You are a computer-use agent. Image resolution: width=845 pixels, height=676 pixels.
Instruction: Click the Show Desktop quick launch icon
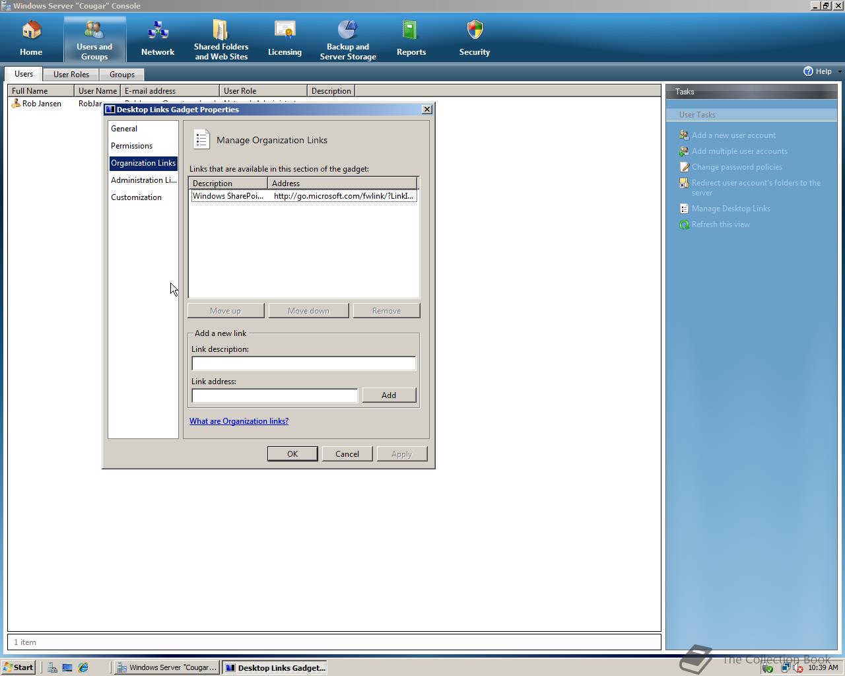pyautogui.click(x=67, y=667)
